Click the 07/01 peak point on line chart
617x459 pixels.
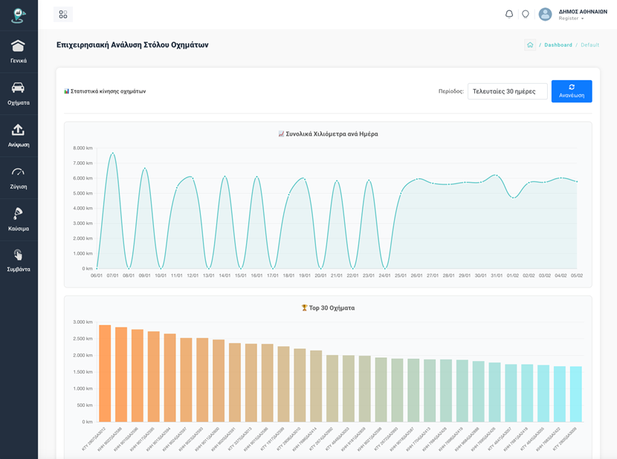tap(113, 154)
